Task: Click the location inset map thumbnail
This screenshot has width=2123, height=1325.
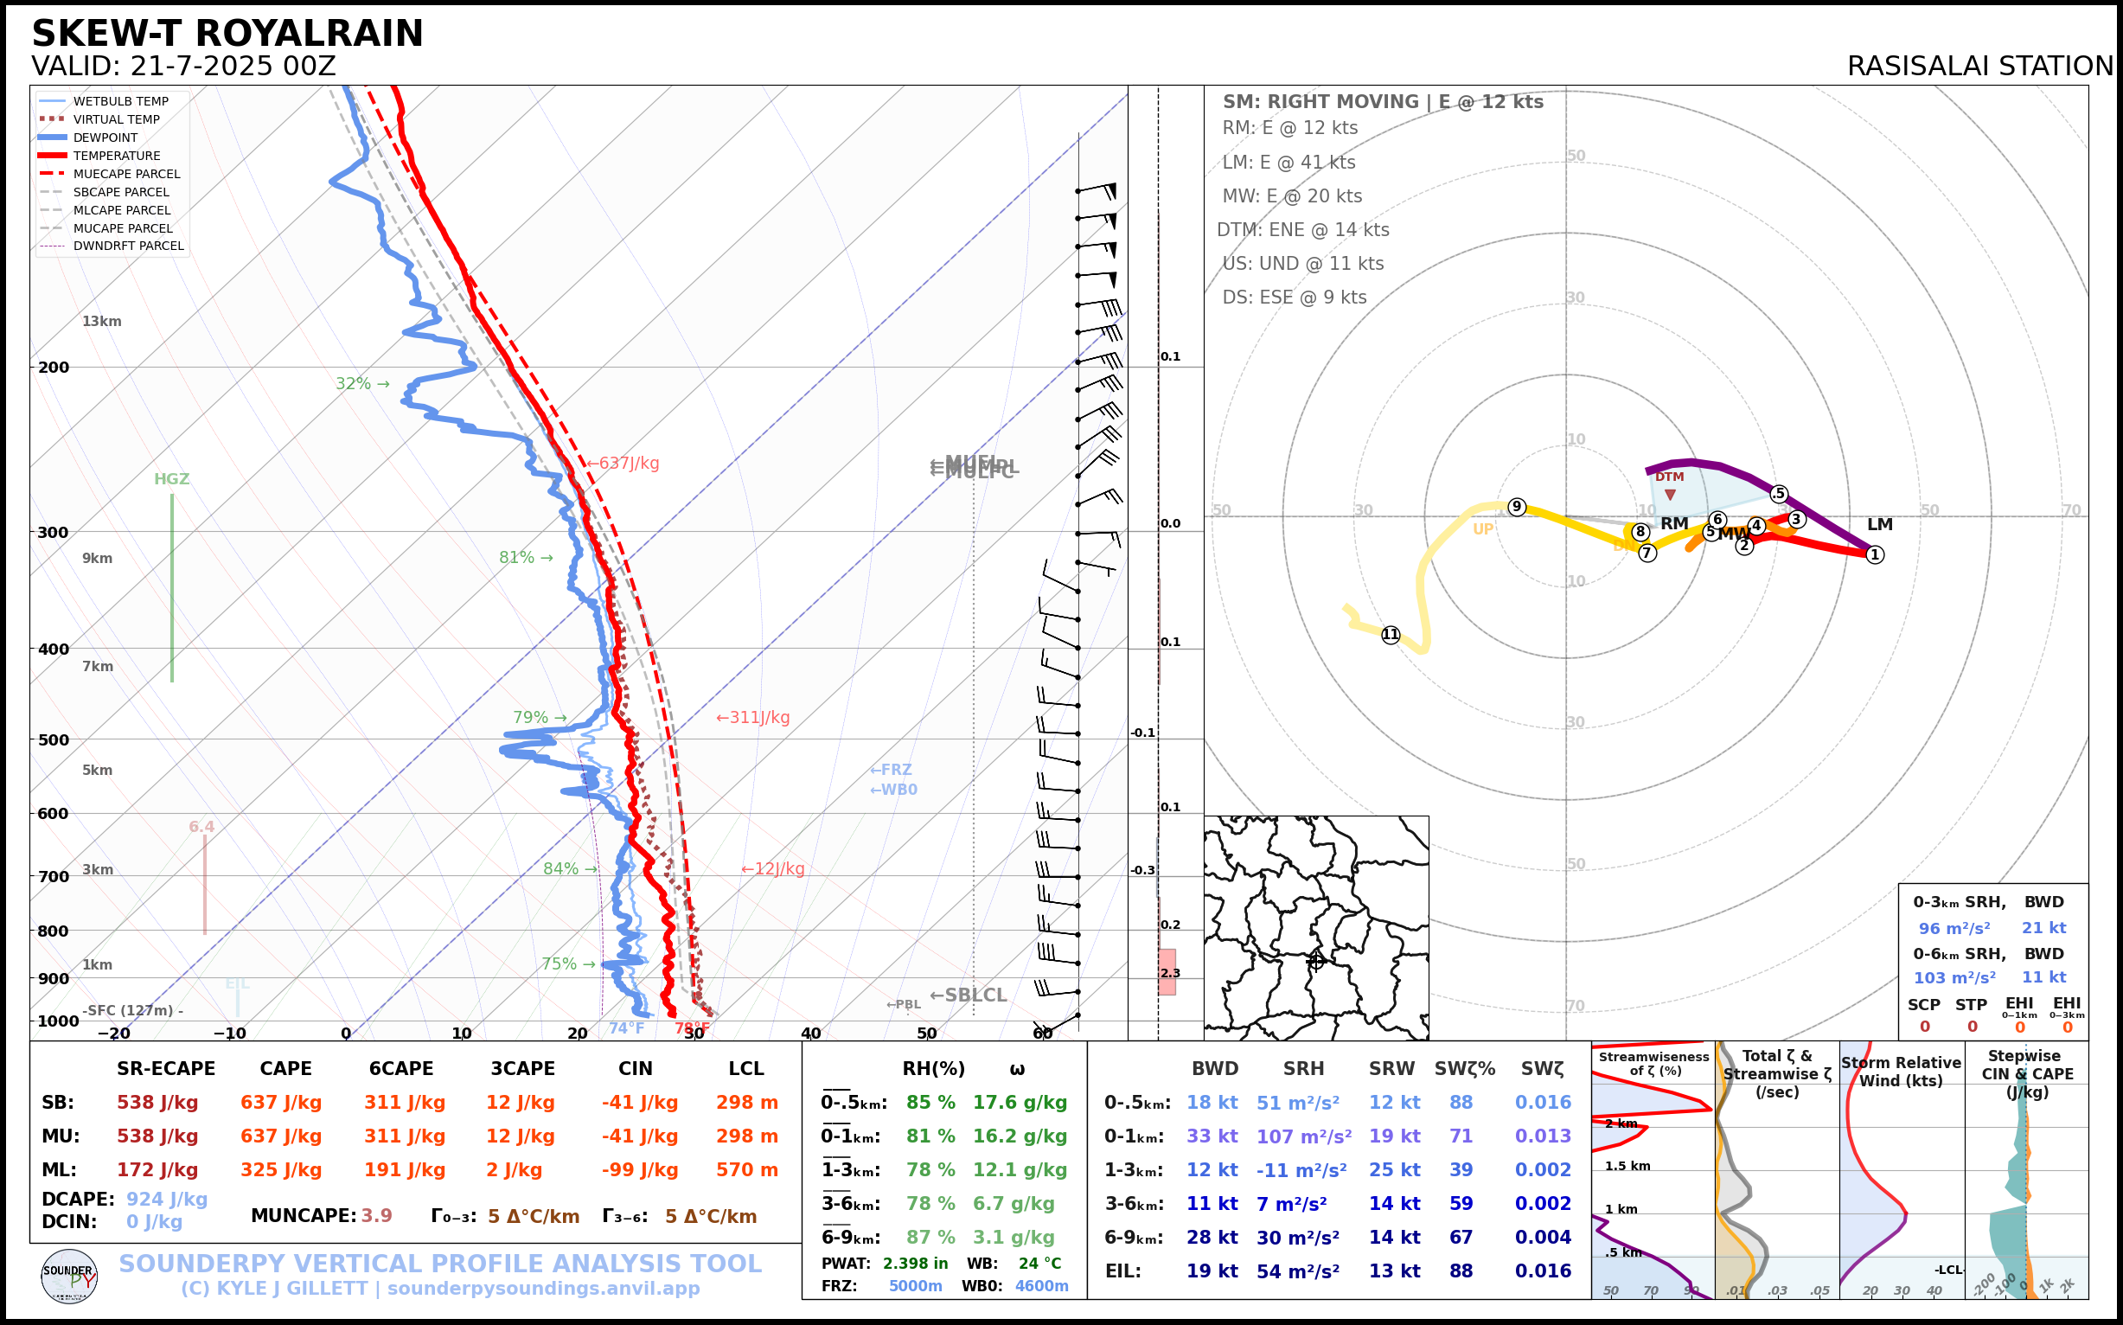Action: [x=1315, y=927]
